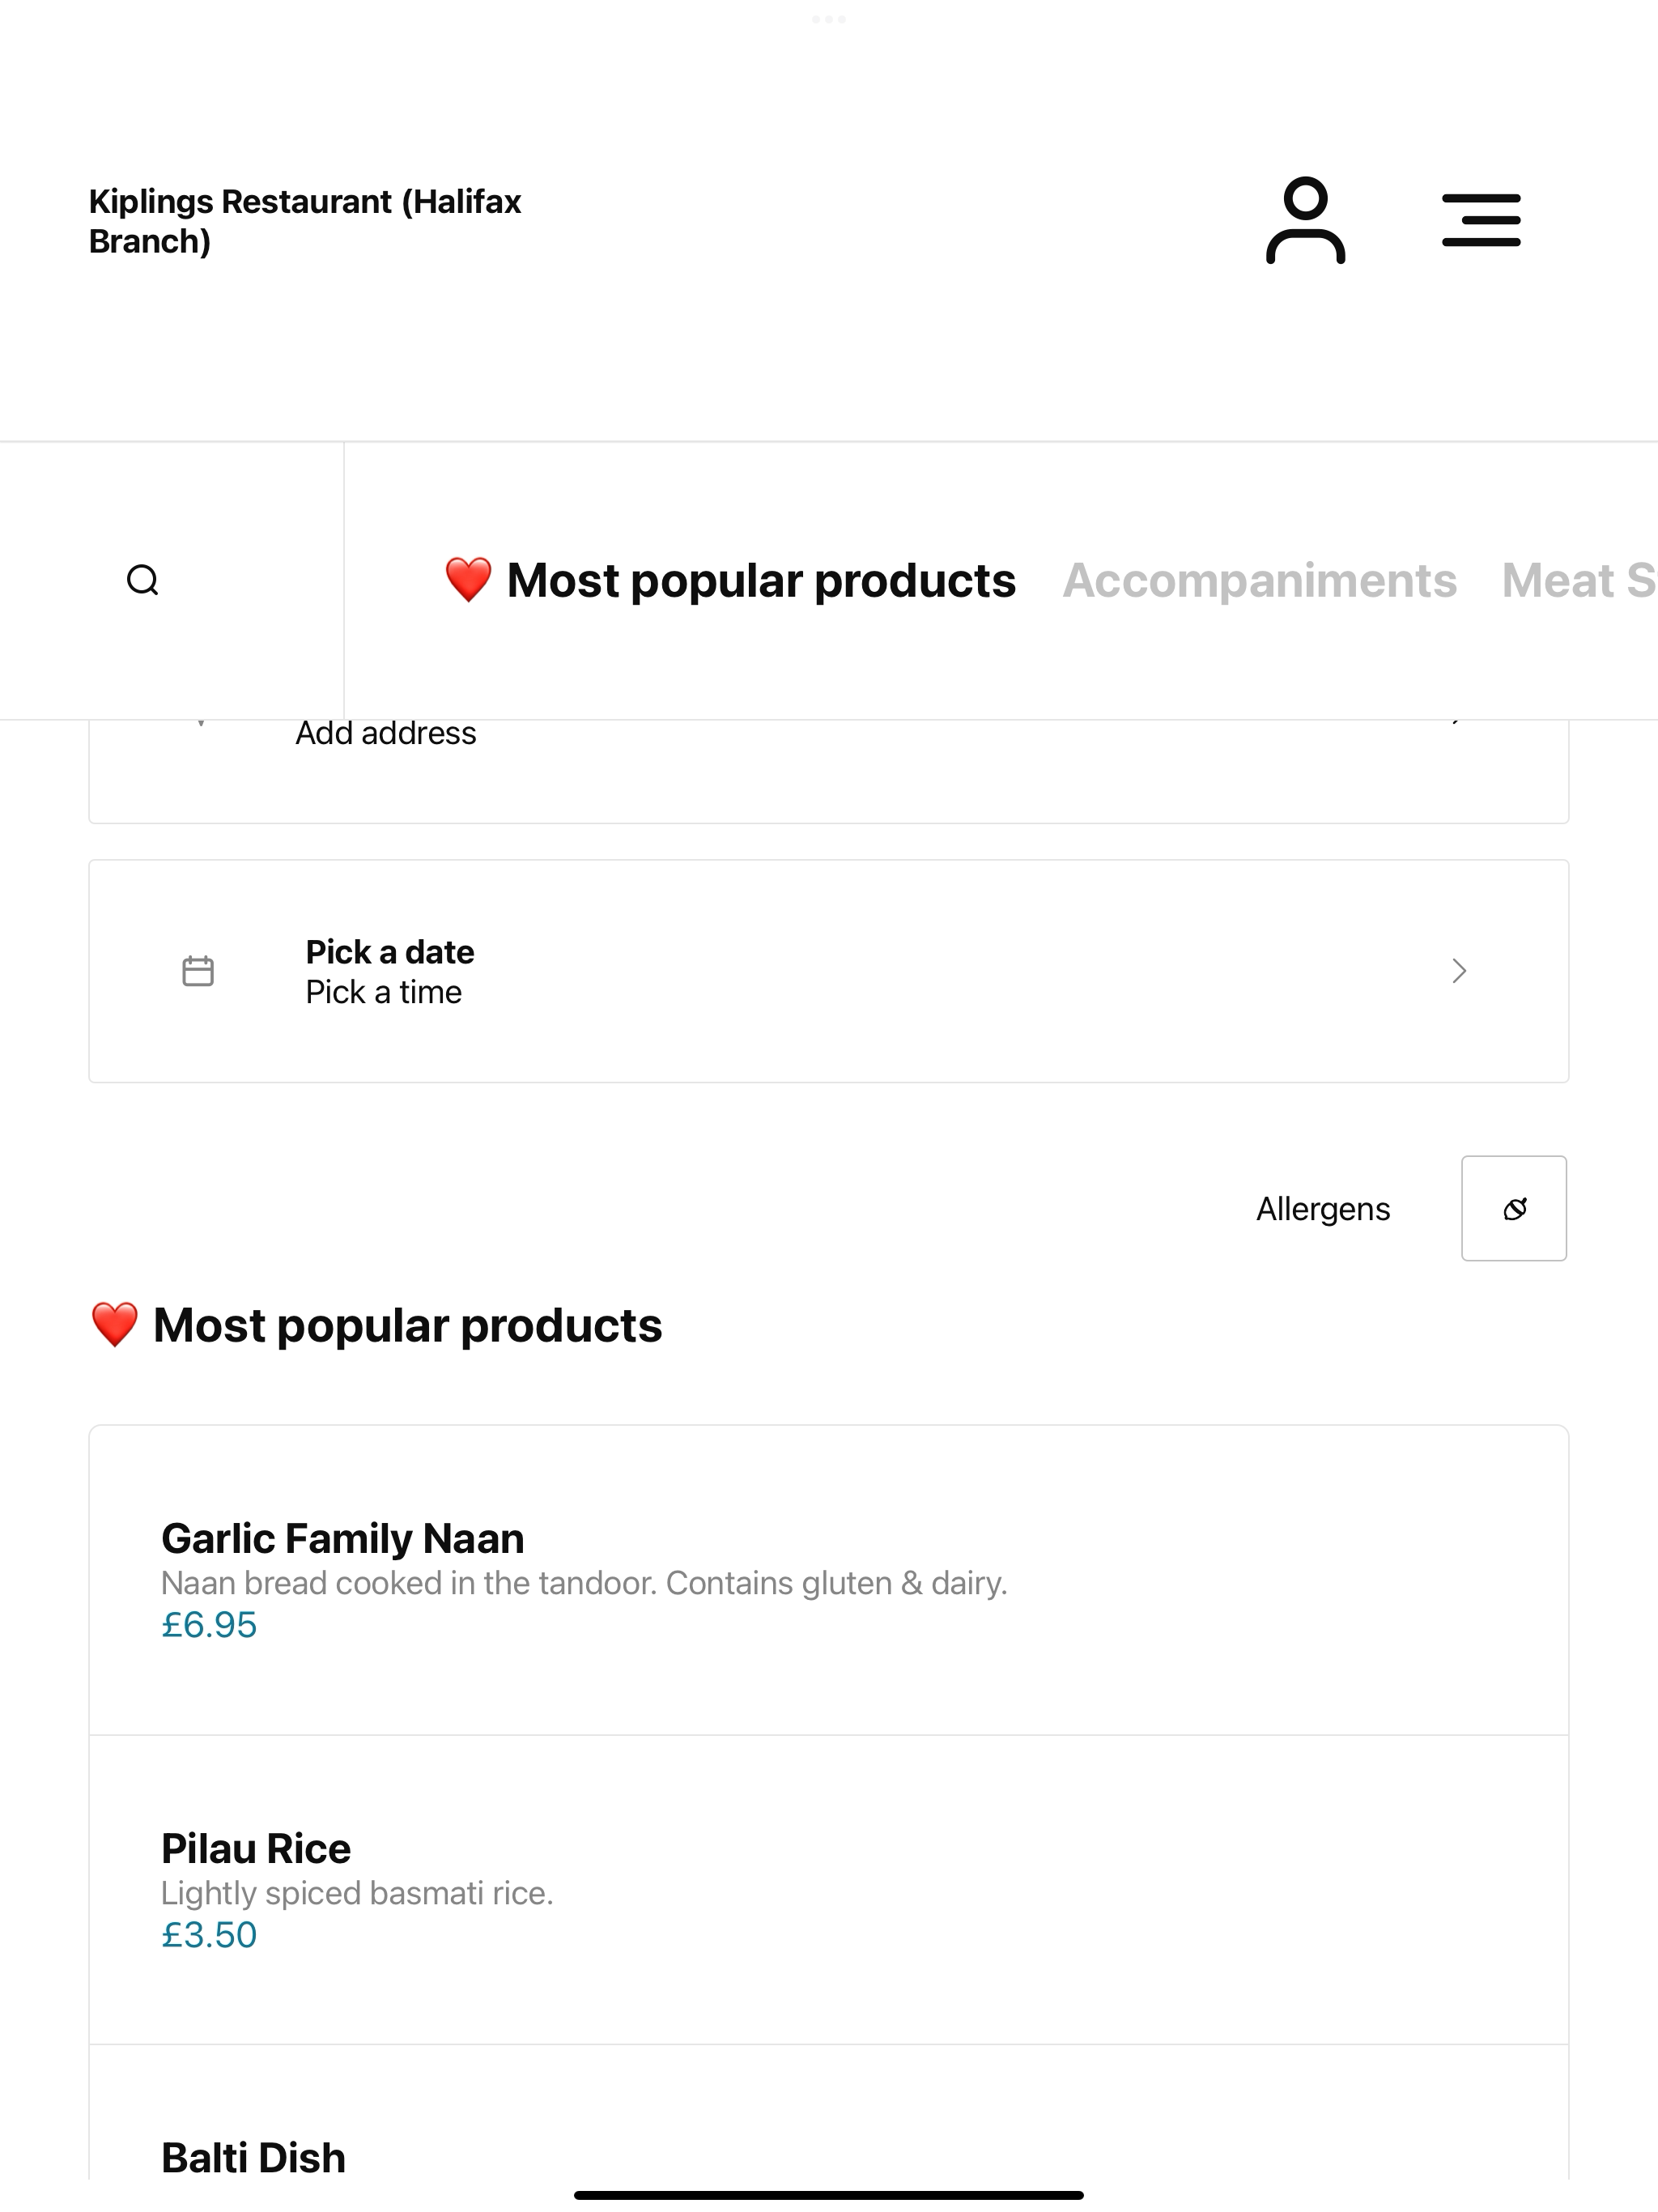Open the user account profile icon
Viewport: 1658px width, 2212px height.
click(x=1305, y=220)
